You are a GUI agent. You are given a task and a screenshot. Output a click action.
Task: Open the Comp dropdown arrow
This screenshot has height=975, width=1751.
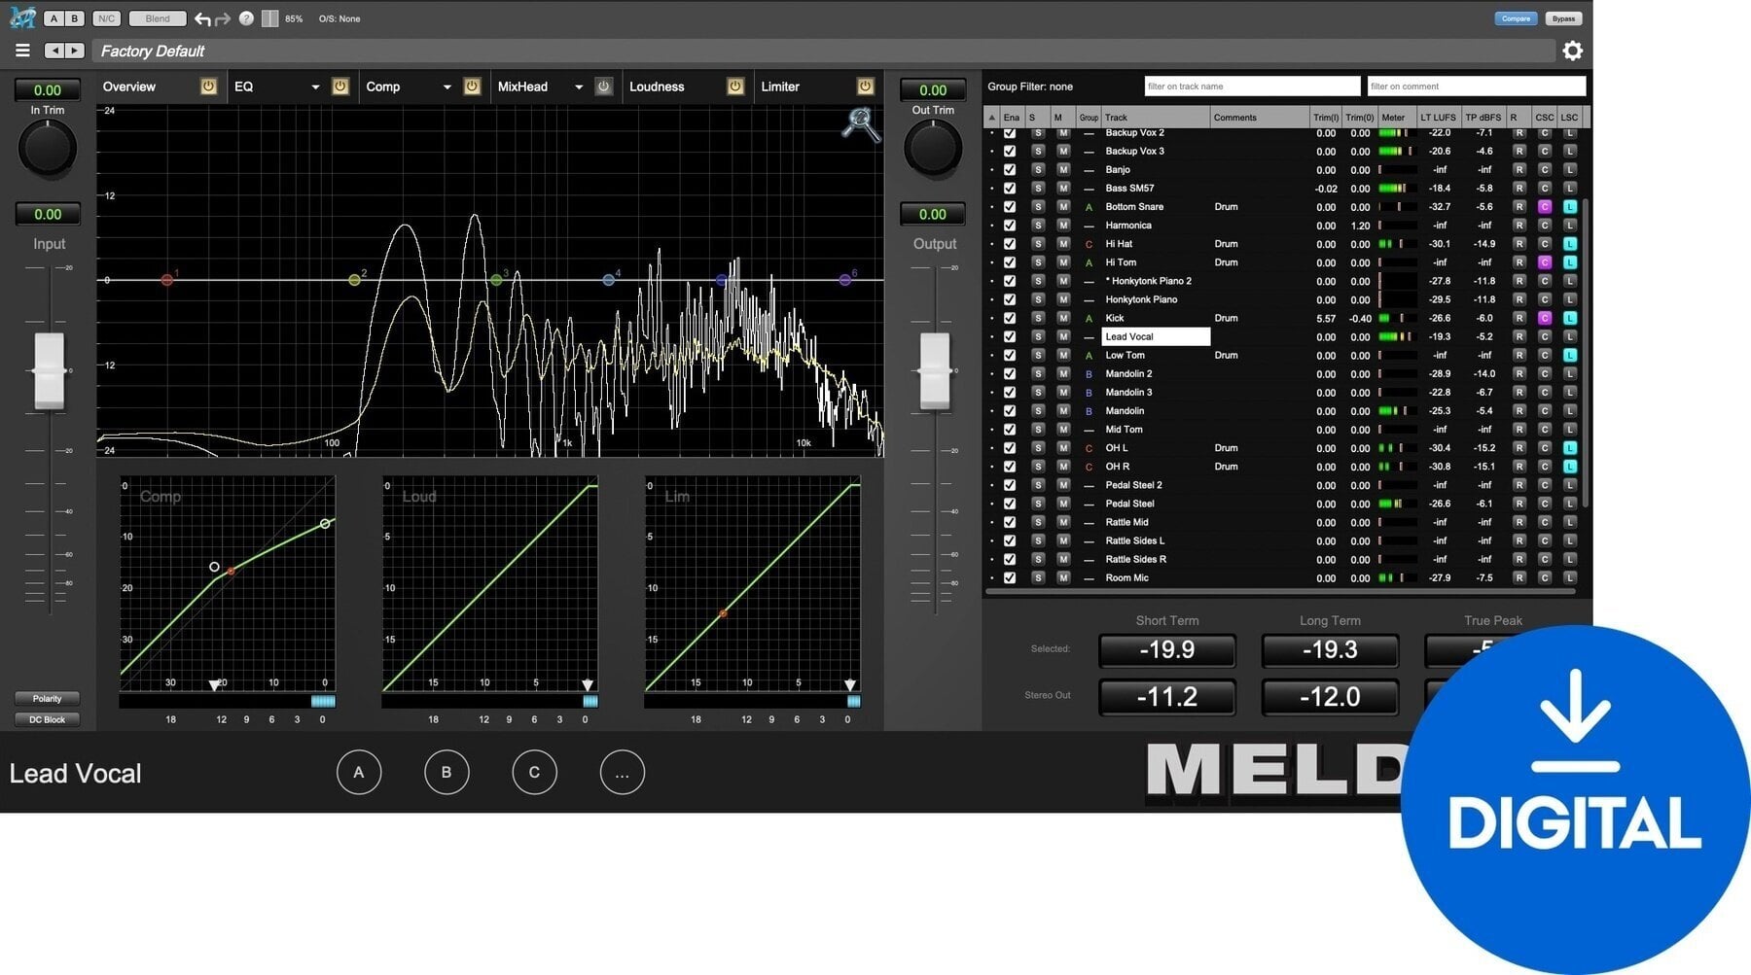tap(447, 87)
